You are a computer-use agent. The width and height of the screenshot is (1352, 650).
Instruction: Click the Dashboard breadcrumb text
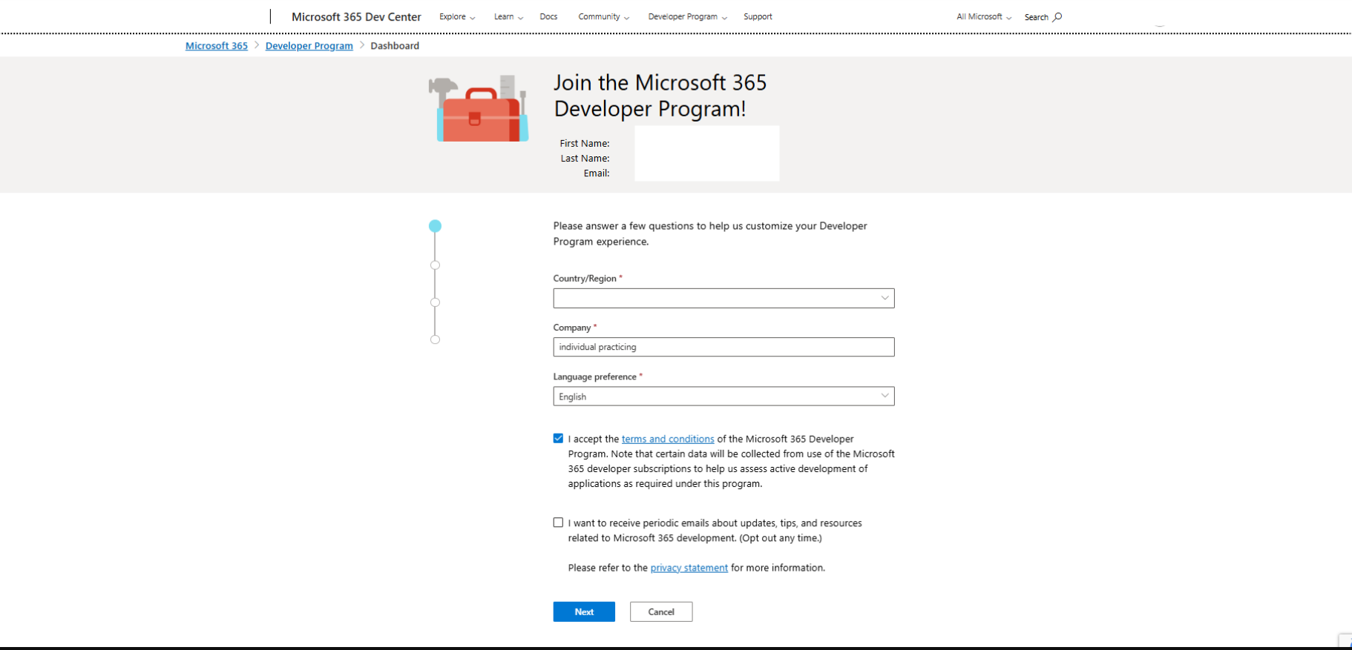pos(395,46)
